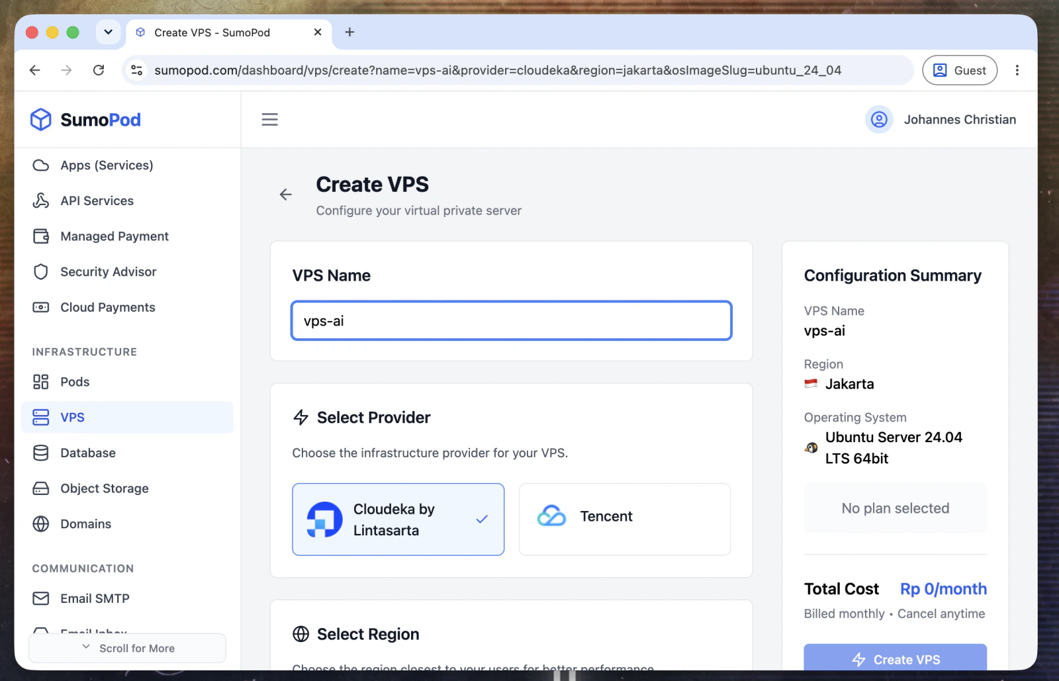Click the Jakarta region text in summary
1059x681 pixels.
point(850,384)
